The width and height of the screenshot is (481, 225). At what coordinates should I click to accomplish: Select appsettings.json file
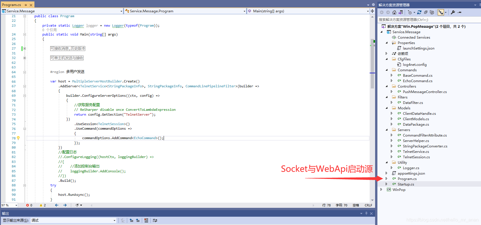411,173
